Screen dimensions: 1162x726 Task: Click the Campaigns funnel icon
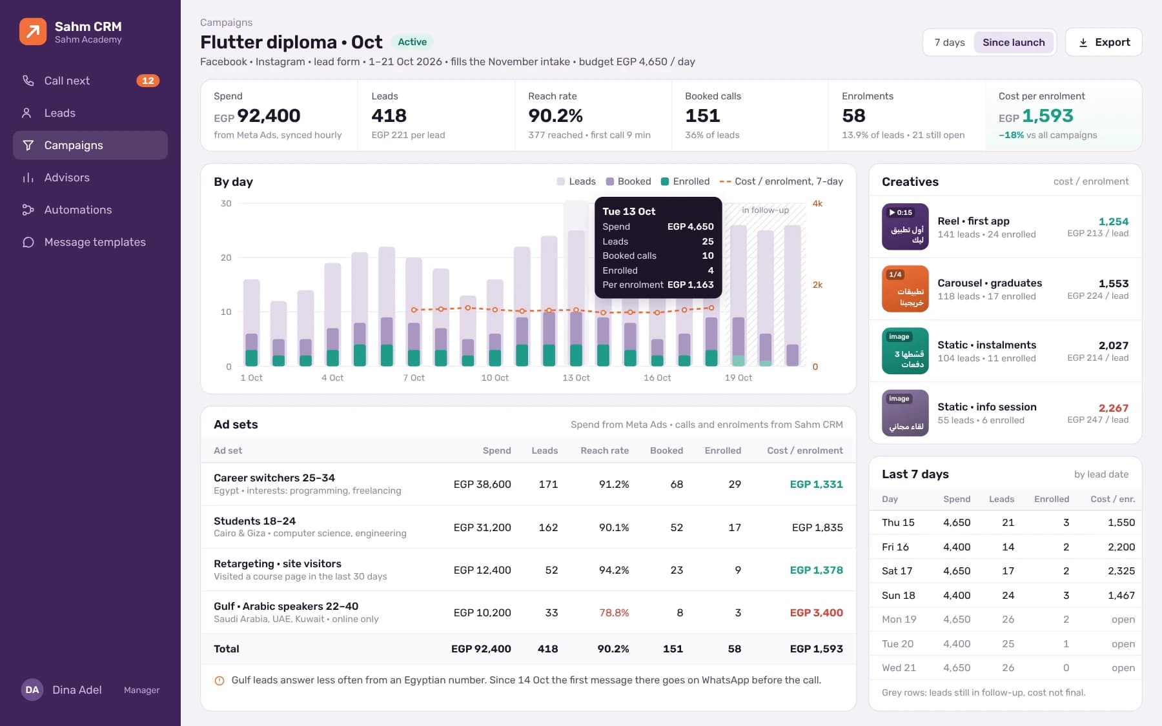pyautogui.click(x=28, y=145)
